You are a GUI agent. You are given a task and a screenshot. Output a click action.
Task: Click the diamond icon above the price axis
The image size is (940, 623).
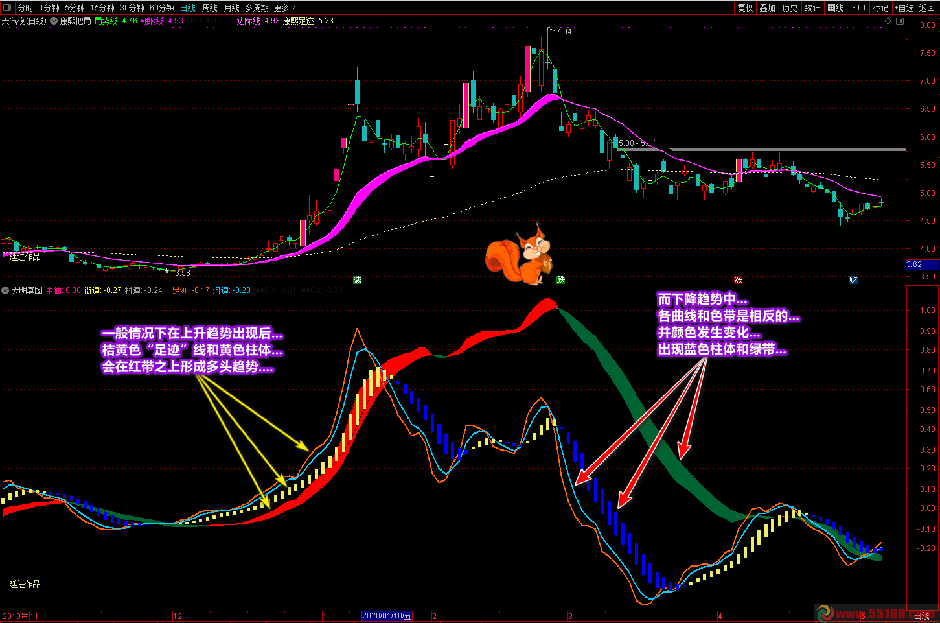(x=888, y=21)
